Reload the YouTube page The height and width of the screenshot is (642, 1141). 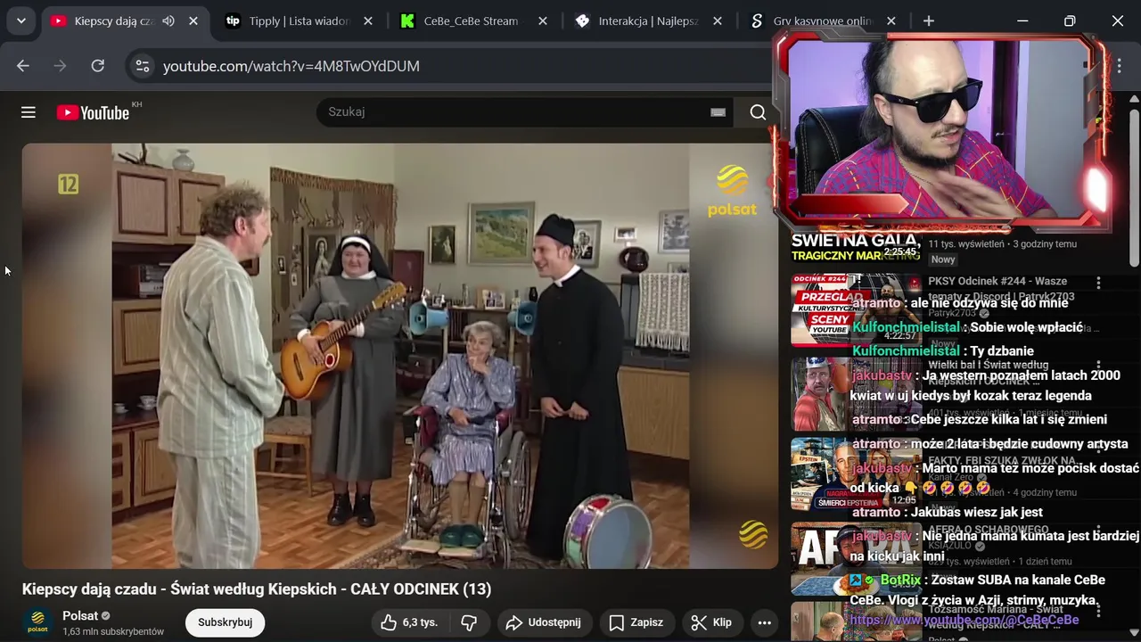98,66
